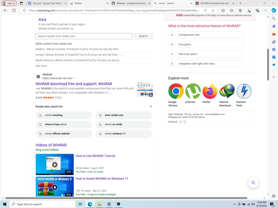Go back using browser back arrow

click(x=5, y=11)
